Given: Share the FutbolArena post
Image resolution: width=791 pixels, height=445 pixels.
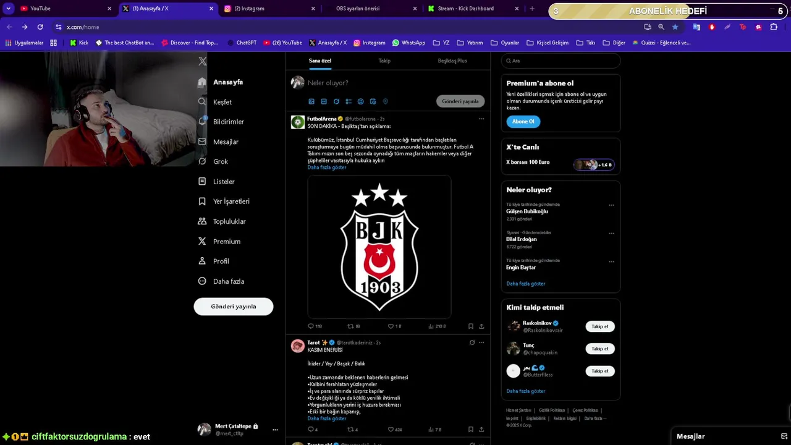Looking at the screenshot, I should pyautogui.click(x=481, y=326).
